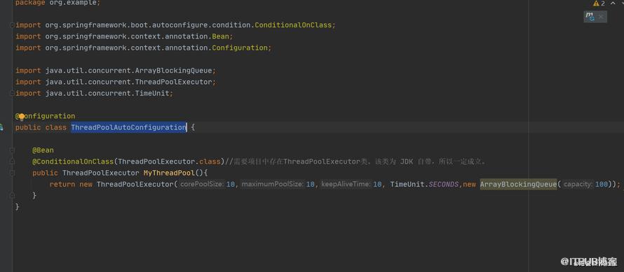Click the Spring gutter icon beside class
The image size is (624, 272).
point(1,127)
